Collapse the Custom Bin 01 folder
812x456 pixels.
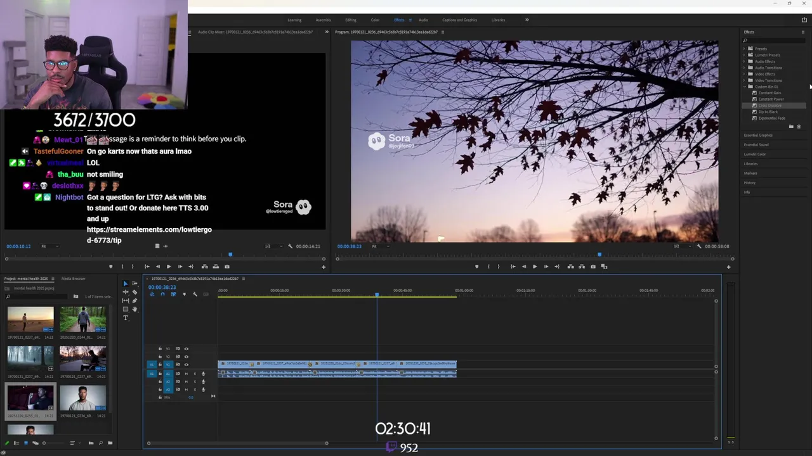coord(744,87)
